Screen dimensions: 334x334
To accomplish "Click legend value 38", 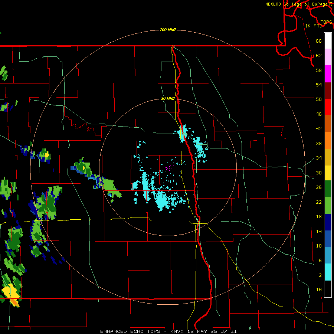I will [319, 143].
